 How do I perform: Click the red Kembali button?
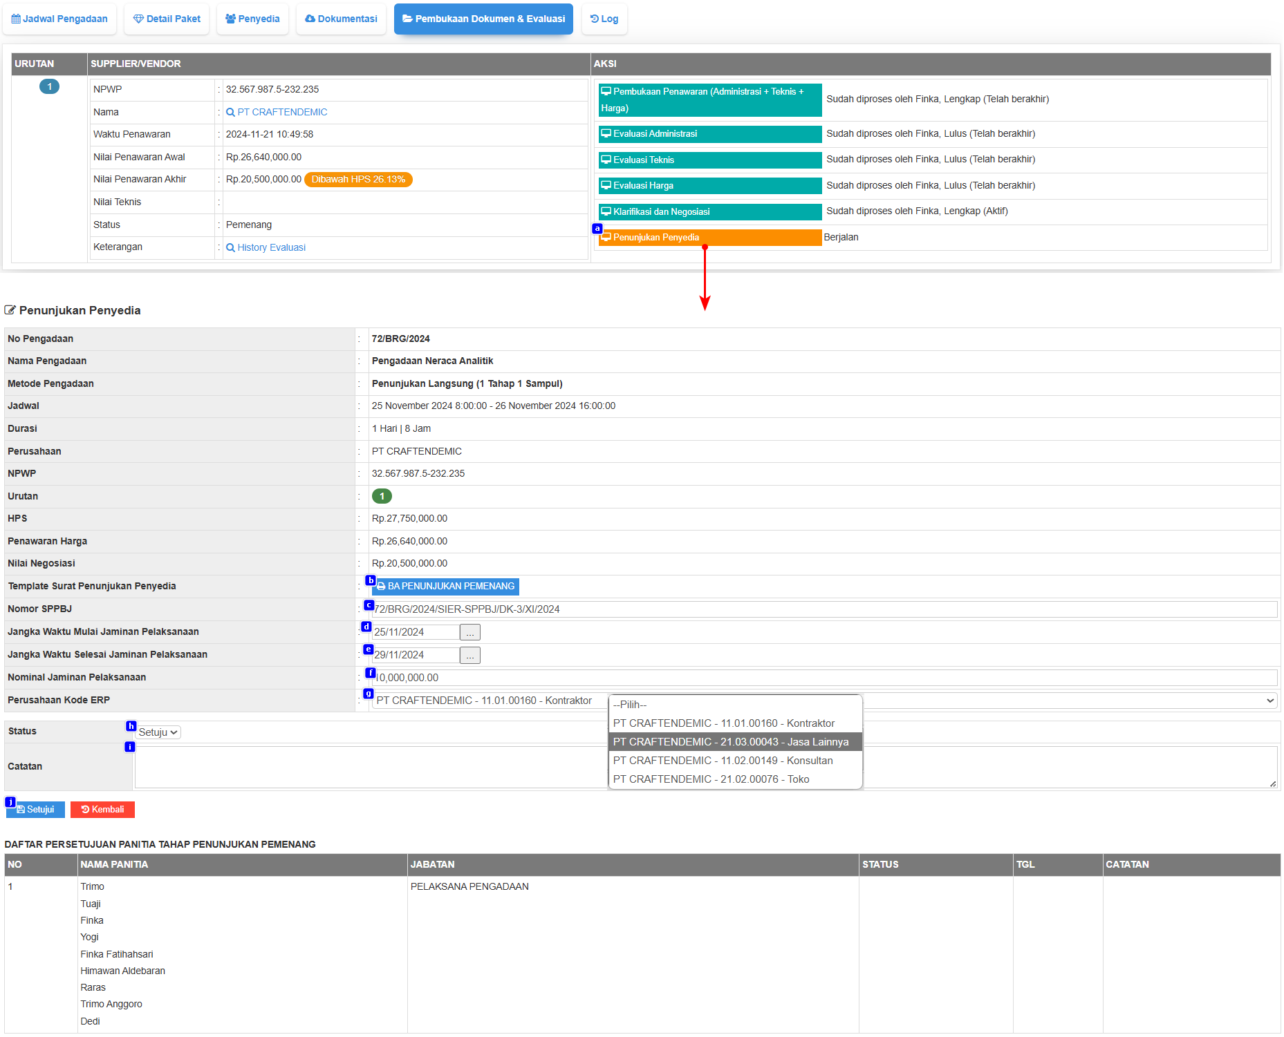pyautogui.click(x=102, y=810)
